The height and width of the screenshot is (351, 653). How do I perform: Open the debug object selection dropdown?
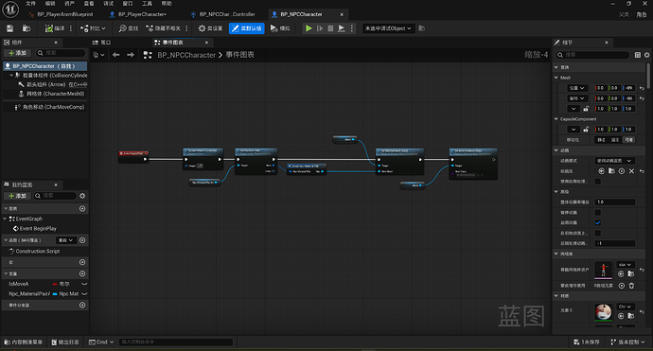pos(389,28)
